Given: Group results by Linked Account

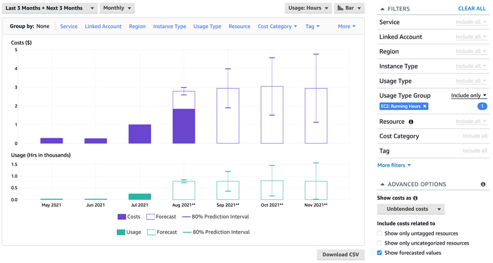Looking at the screenshot, I should tap(103, 25).
